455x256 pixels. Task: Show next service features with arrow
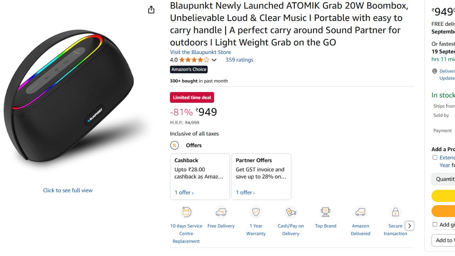point(409,226)
